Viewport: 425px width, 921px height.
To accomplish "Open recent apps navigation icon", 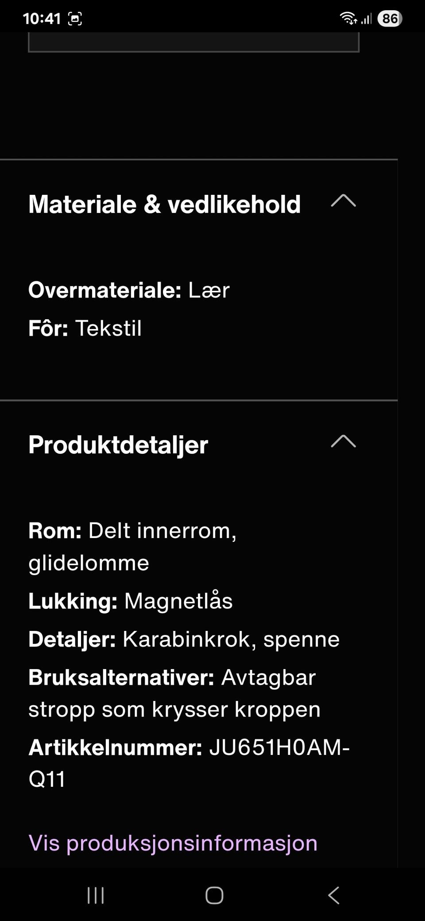I will tap(96, 895).
